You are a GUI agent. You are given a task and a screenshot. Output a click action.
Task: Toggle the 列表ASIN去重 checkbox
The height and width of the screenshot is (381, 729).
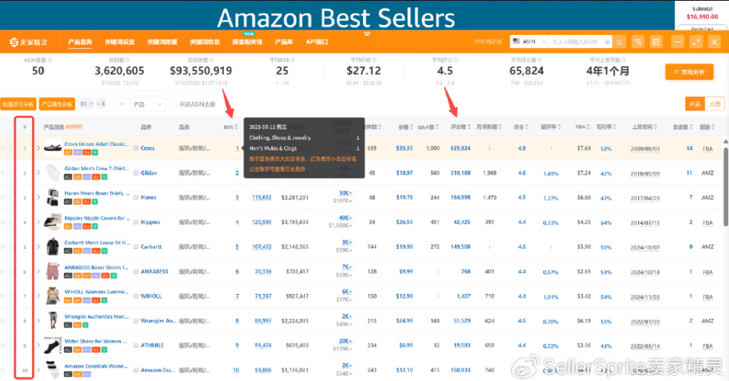tap(175, 104)
